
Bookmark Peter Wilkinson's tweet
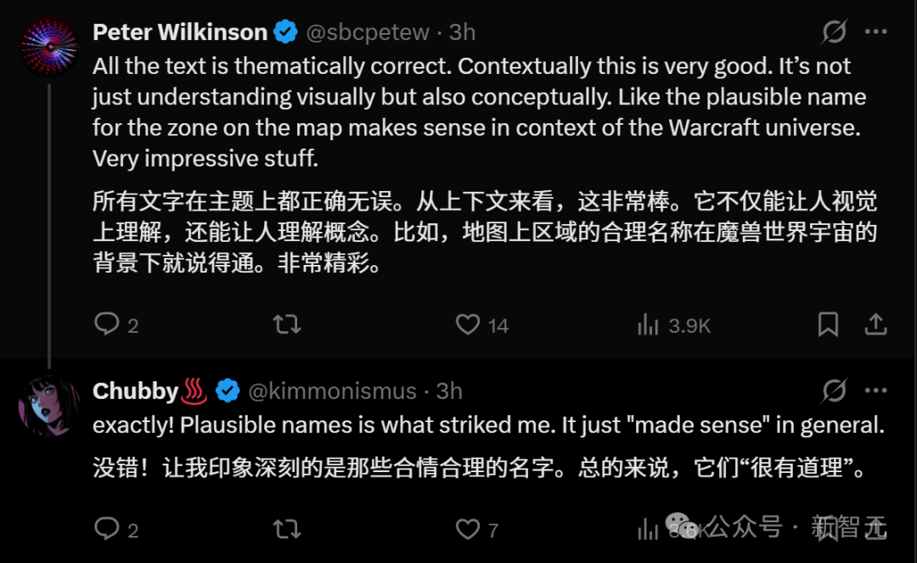pyautogui.click(x=829, y=324)
